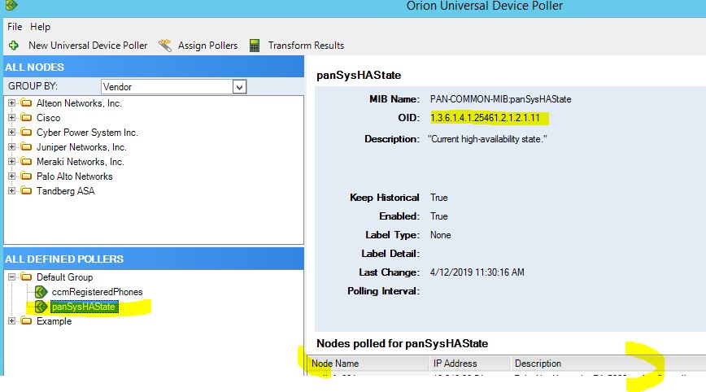The width and height of the screenshot is (706, 392).
Task: Click the Description column header
Action: [x=608, y=364]
